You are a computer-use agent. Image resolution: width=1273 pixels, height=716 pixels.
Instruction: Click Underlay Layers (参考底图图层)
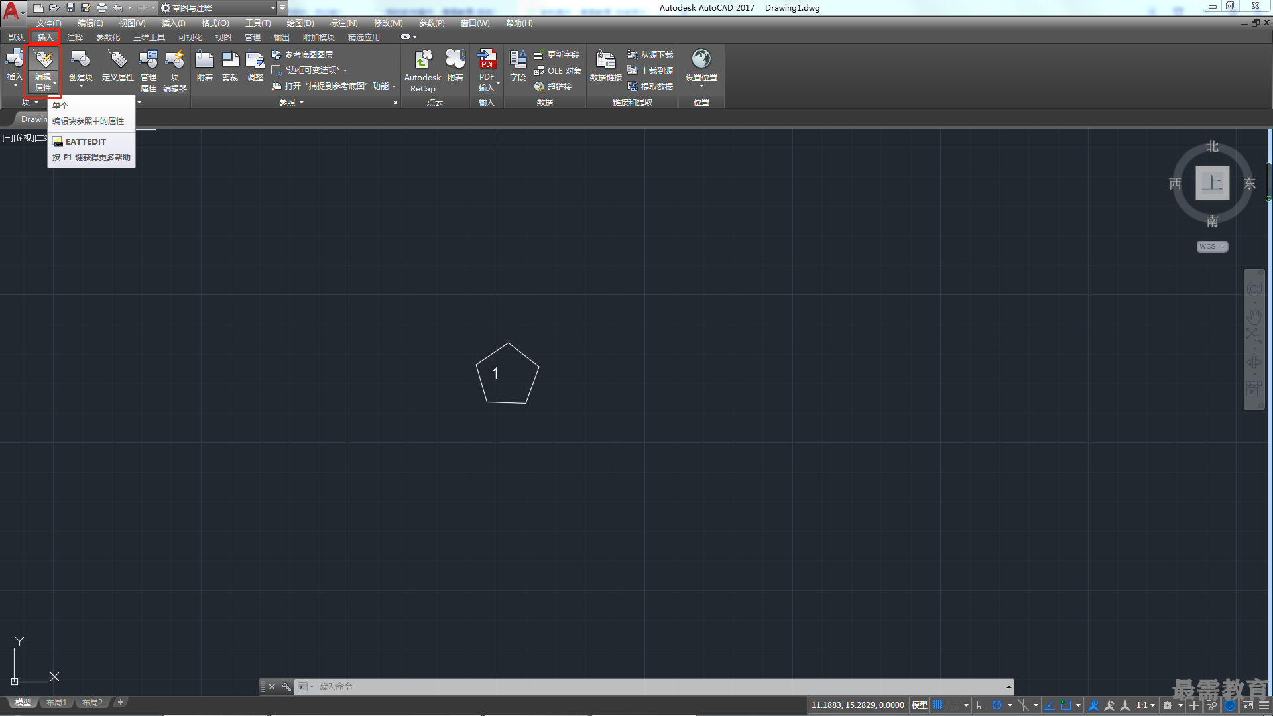(x=302, y=55)
